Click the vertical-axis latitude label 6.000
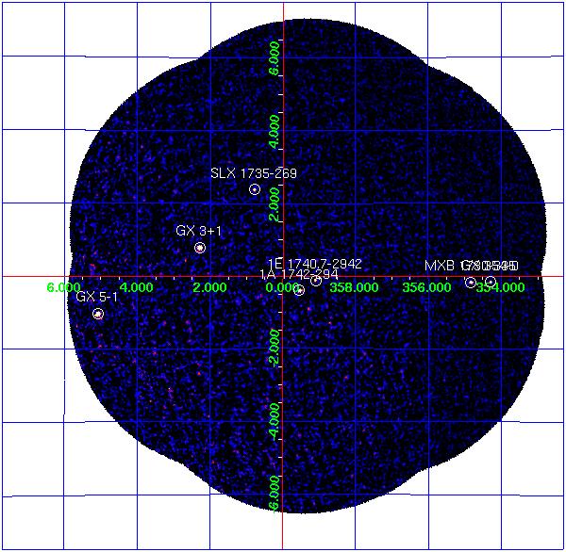The width and height of the screenshot is (566, 552). tap(275, 58)
